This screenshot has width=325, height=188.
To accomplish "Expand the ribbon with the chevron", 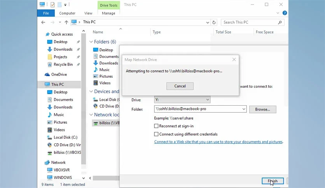I will pyautogui.click(x=278, y=13).
